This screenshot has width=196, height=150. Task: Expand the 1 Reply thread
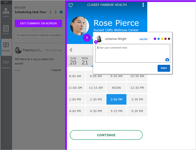pos(56,70)
